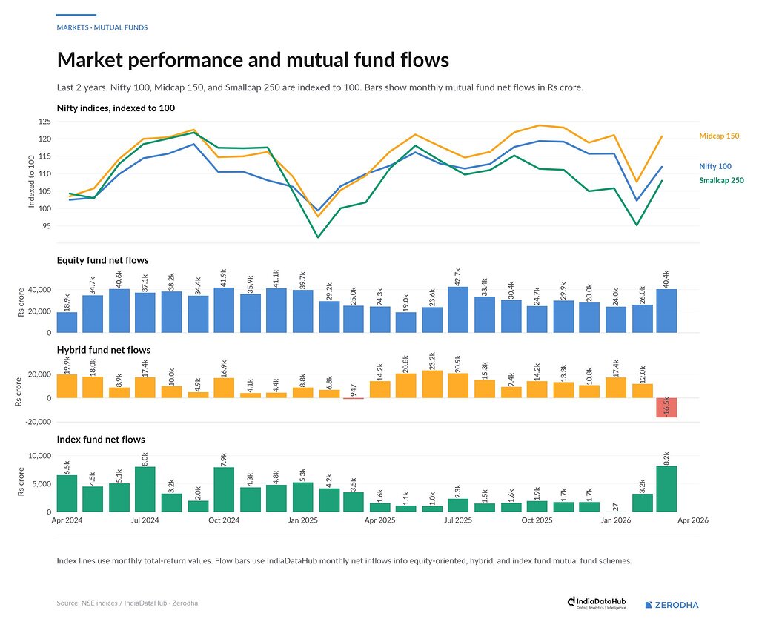The width and height of the screenshot is (759, 625).
Task: Click the Jan 2026 x-axis label
Action: pos(616,520)
